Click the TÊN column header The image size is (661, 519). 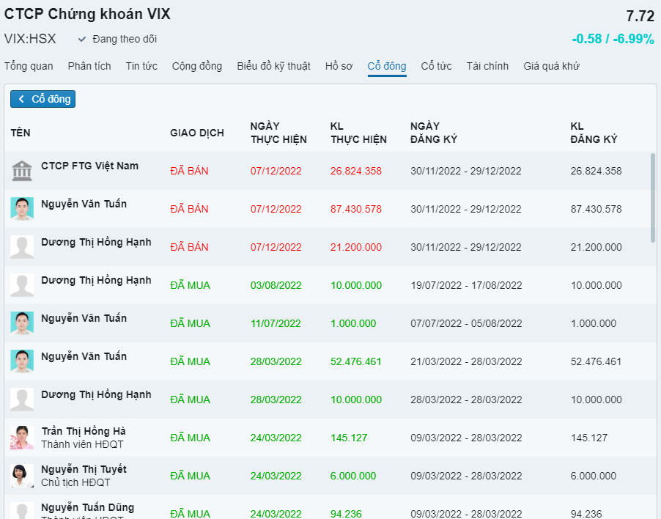pos(21,133)
